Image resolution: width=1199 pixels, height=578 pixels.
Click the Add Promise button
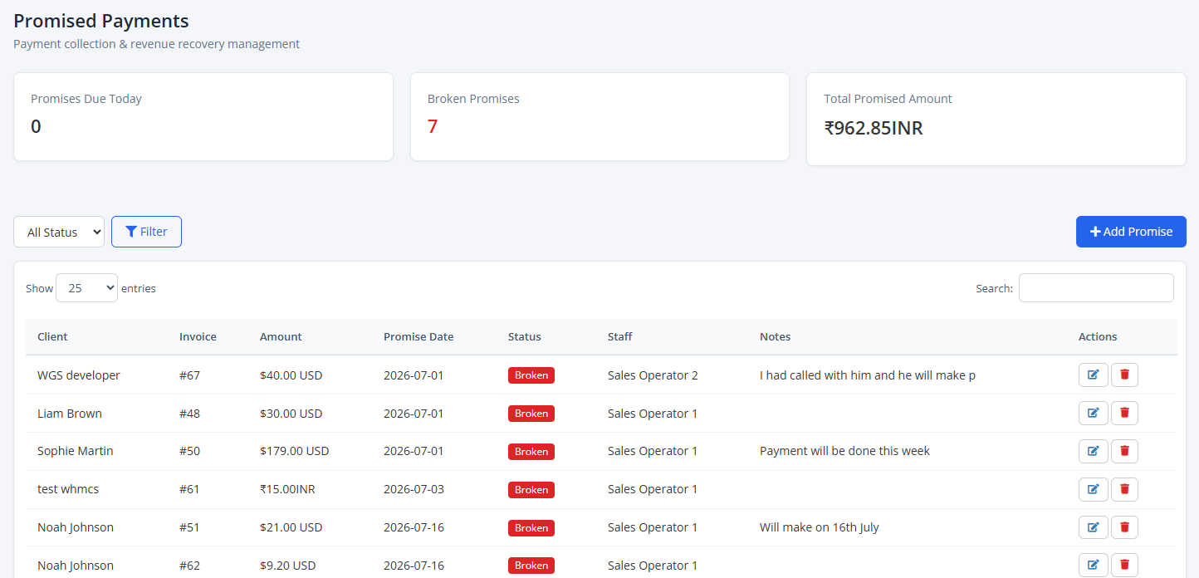[1131, 232]
